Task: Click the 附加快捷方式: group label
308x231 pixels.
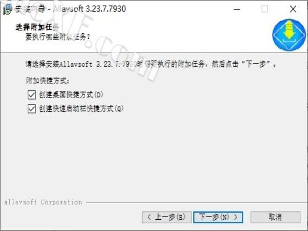Action: [48, 81]
